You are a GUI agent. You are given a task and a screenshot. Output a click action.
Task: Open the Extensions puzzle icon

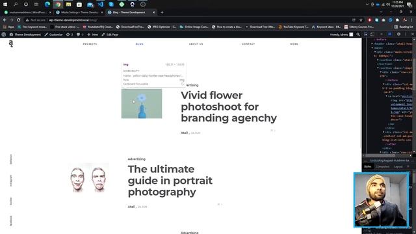point(397,20)
